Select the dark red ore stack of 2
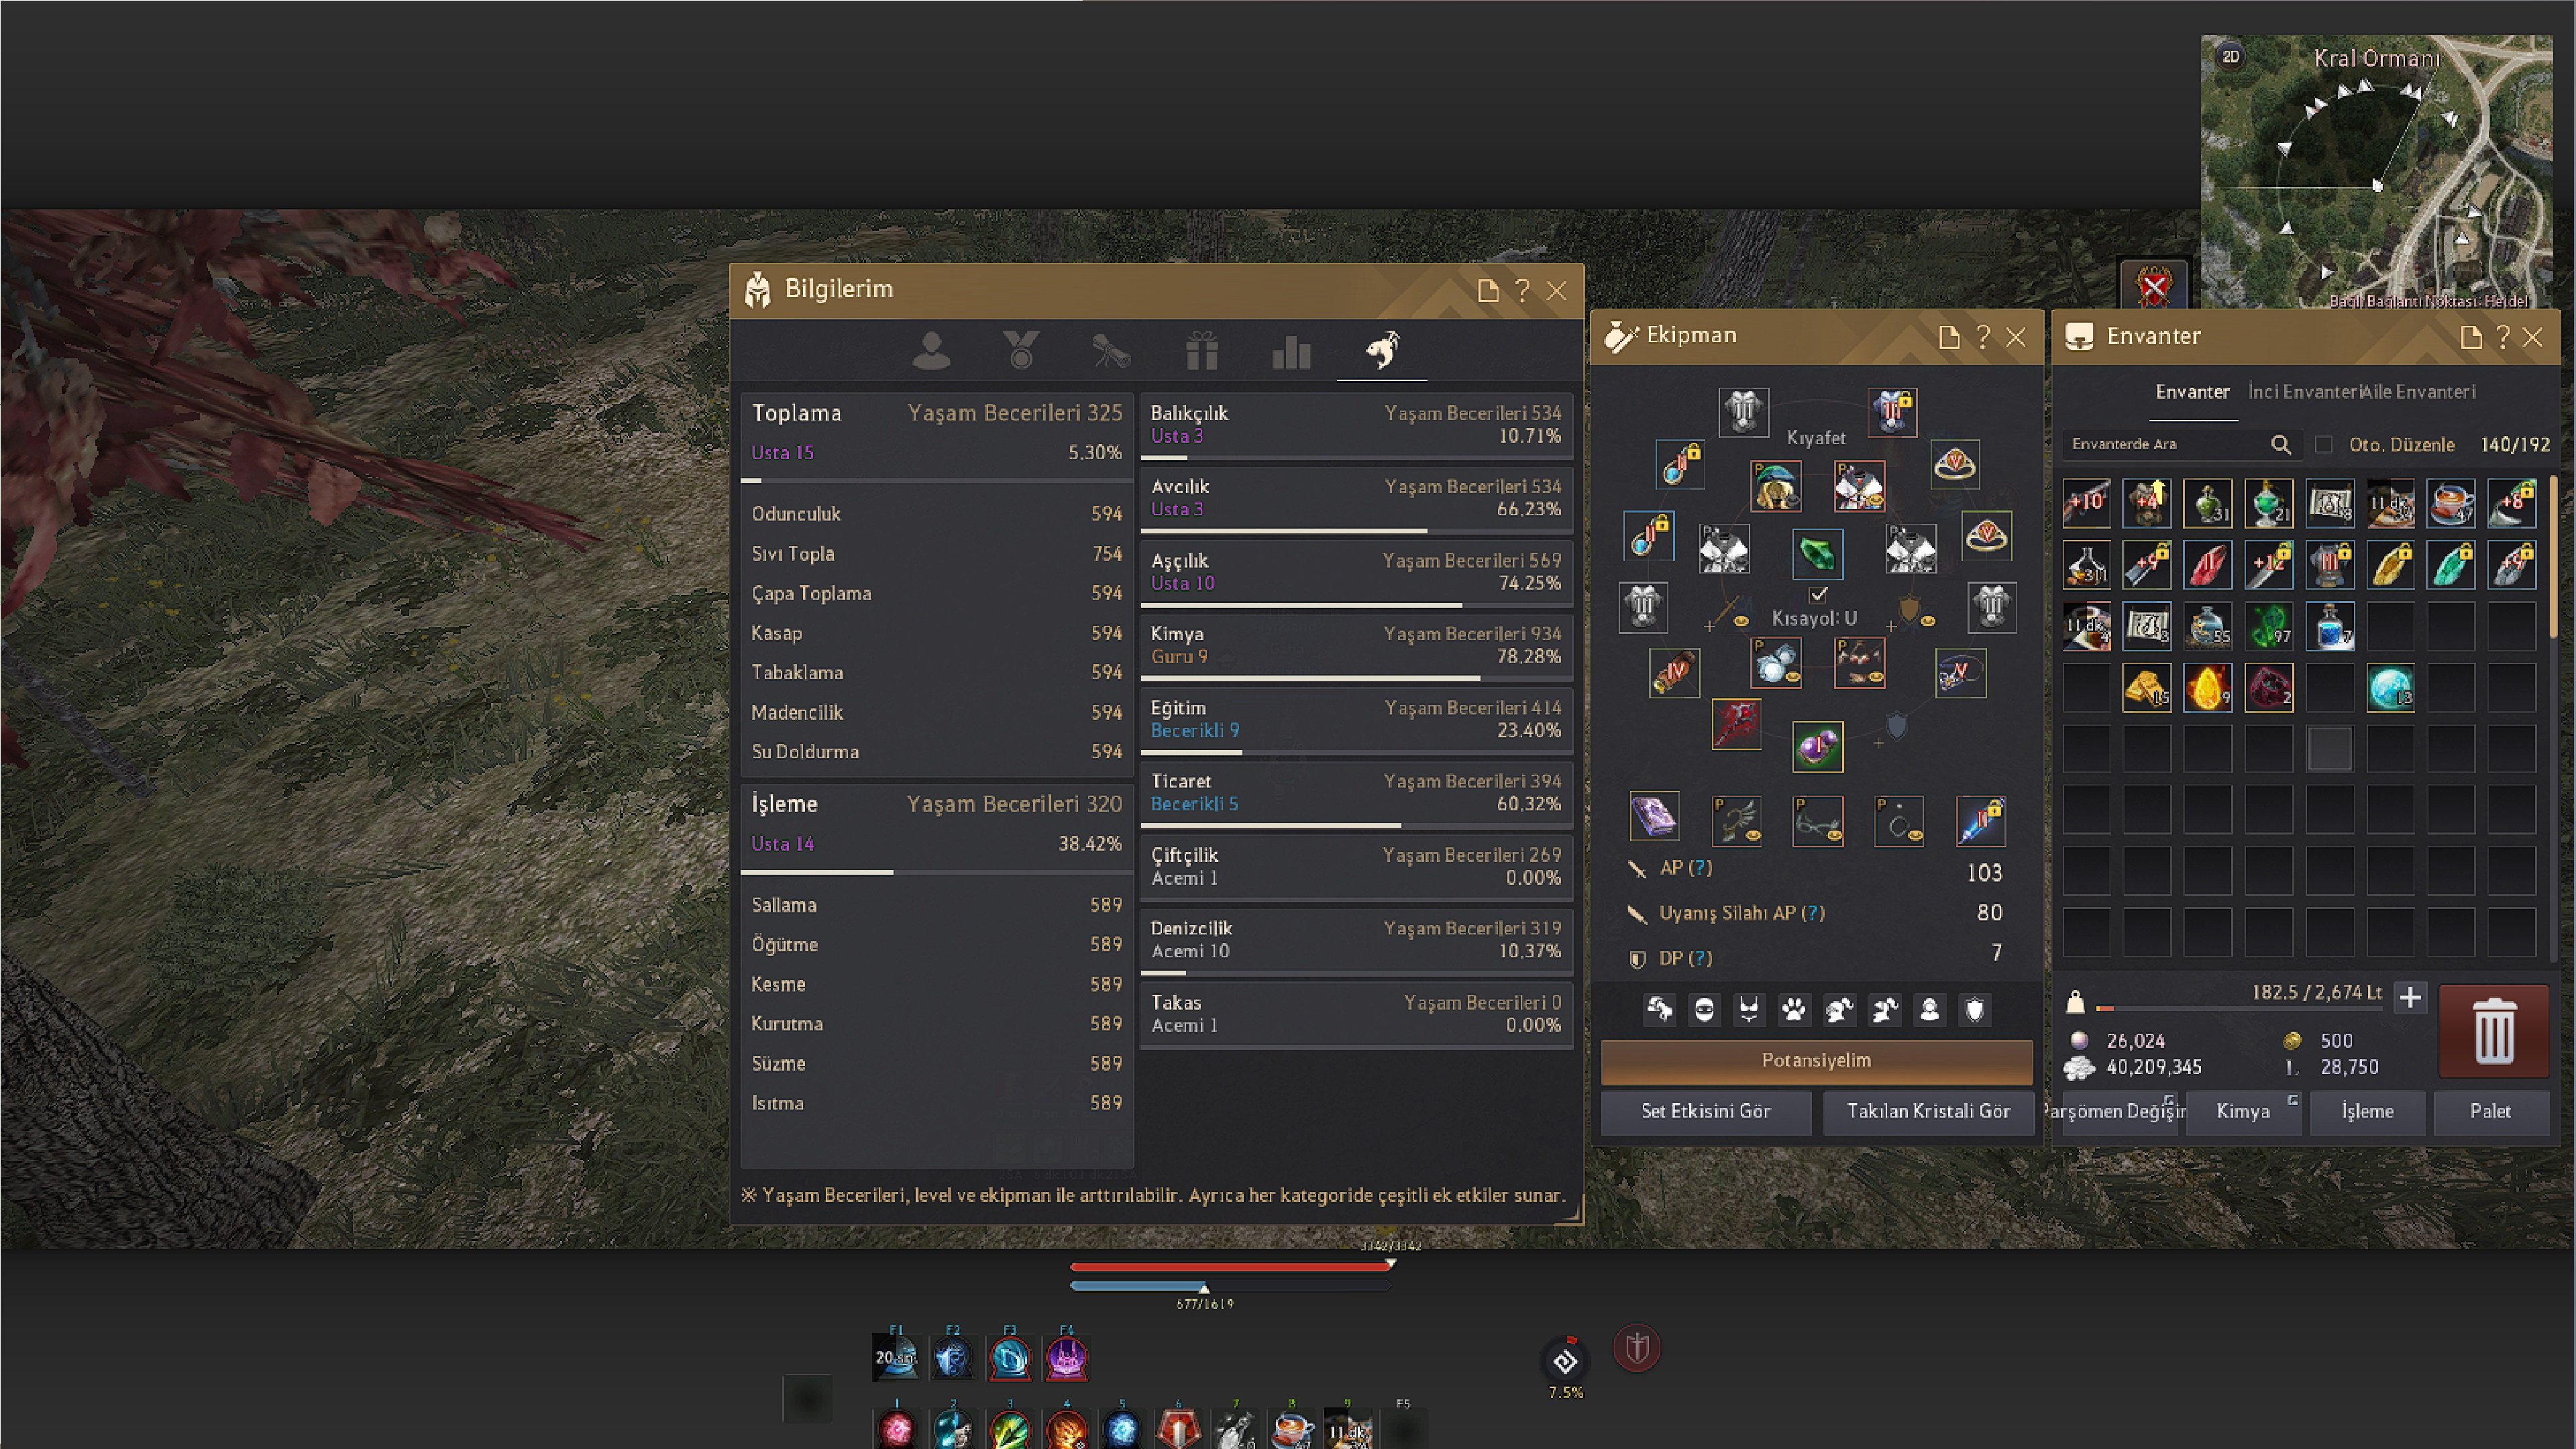Screen dimensions: 2576x1449 pyautogui.click(x=2268, y=688)
